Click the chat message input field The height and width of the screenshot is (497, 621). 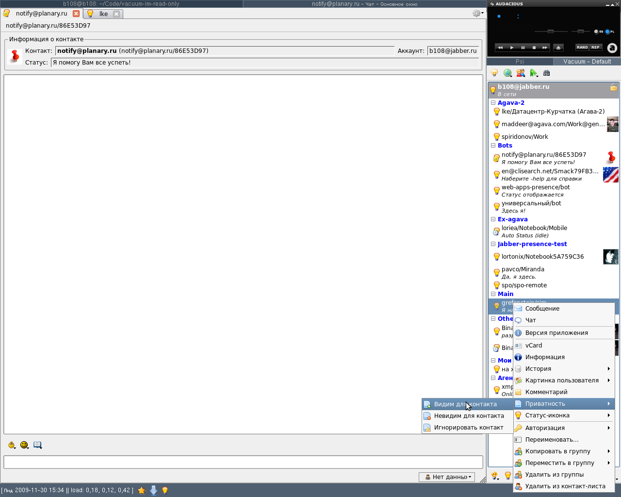243,462
